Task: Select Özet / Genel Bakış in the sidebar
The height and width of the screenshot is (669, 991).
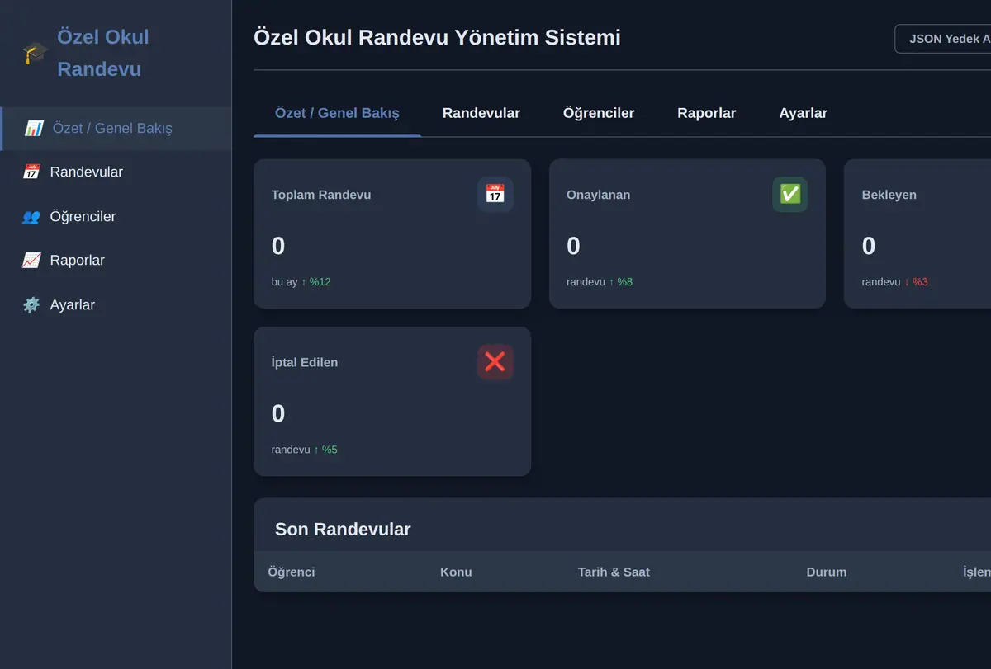Action: 116,129
